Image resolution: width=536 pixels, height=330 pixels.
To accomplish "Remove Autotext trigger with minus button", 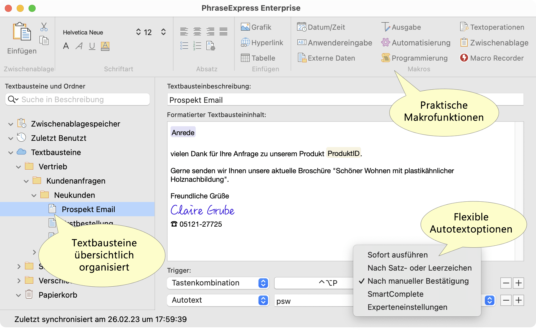I will (506, 300).
